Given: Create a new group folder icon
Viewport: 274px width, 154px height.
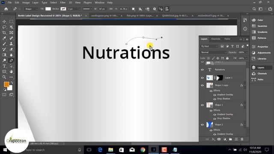Looking at the screenshot, I should 230,139.
